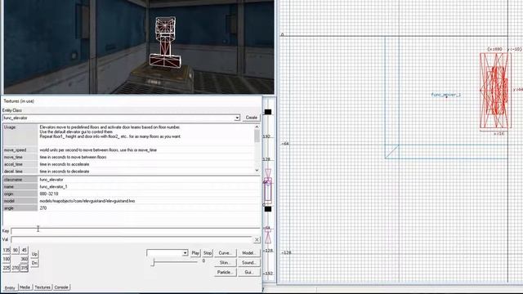This screenshot has height=294, width=523.
Task: Click the model path value
Action: pos(87,201)
